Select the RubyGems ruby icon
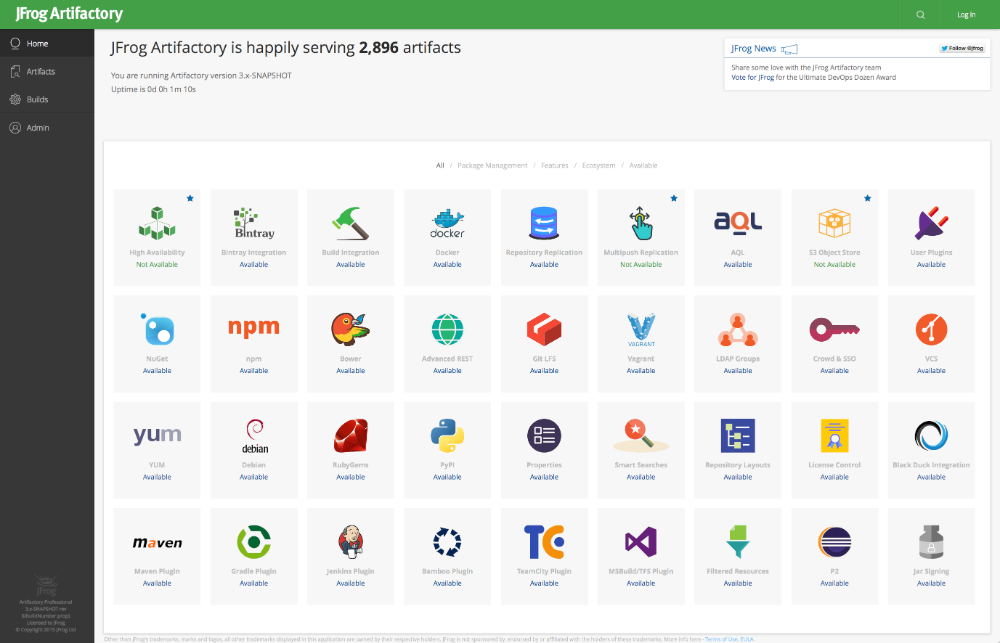The height and width of the screenshot is (643, 1000). tap(351, 435)
